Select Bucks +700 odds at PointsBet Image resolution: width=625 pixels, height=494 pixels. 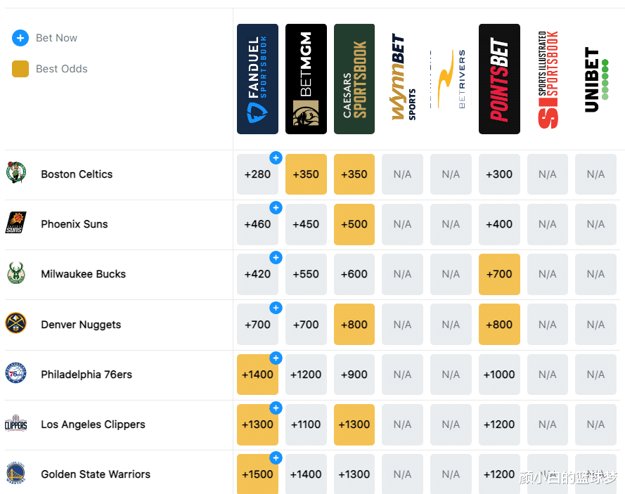[499, 274]
